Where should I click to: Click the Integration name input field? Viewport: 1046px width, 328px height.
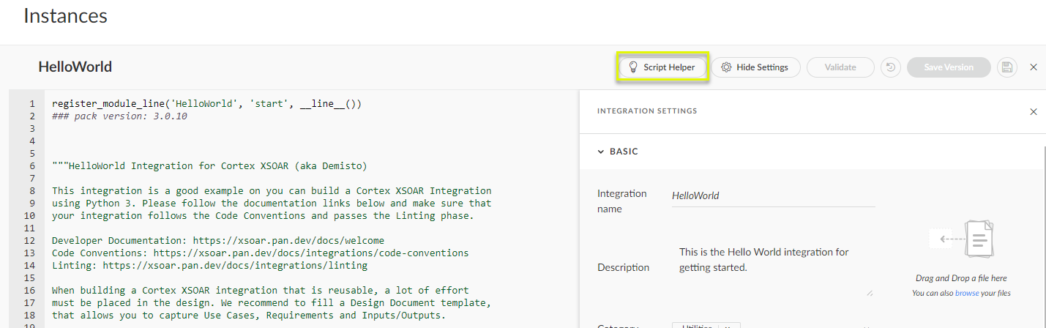(773, 196)
